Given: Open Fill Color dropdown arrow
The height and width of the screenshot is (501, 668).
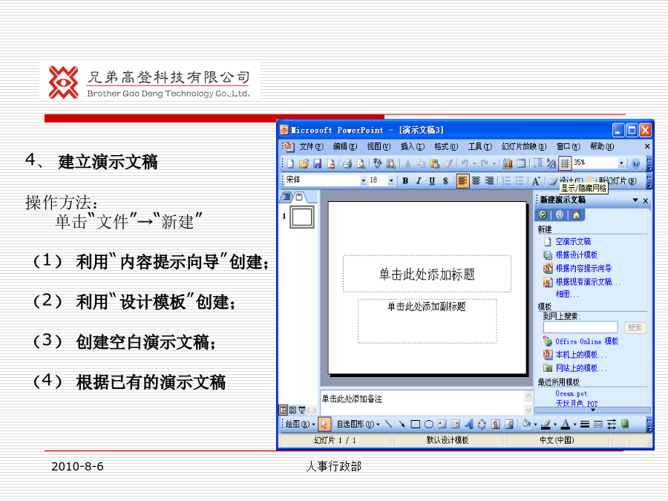Looking at the screenshot, I should (535, 425).
